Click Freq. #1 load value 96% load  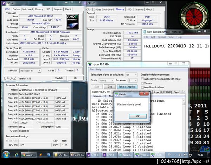[x=62, y=102]
